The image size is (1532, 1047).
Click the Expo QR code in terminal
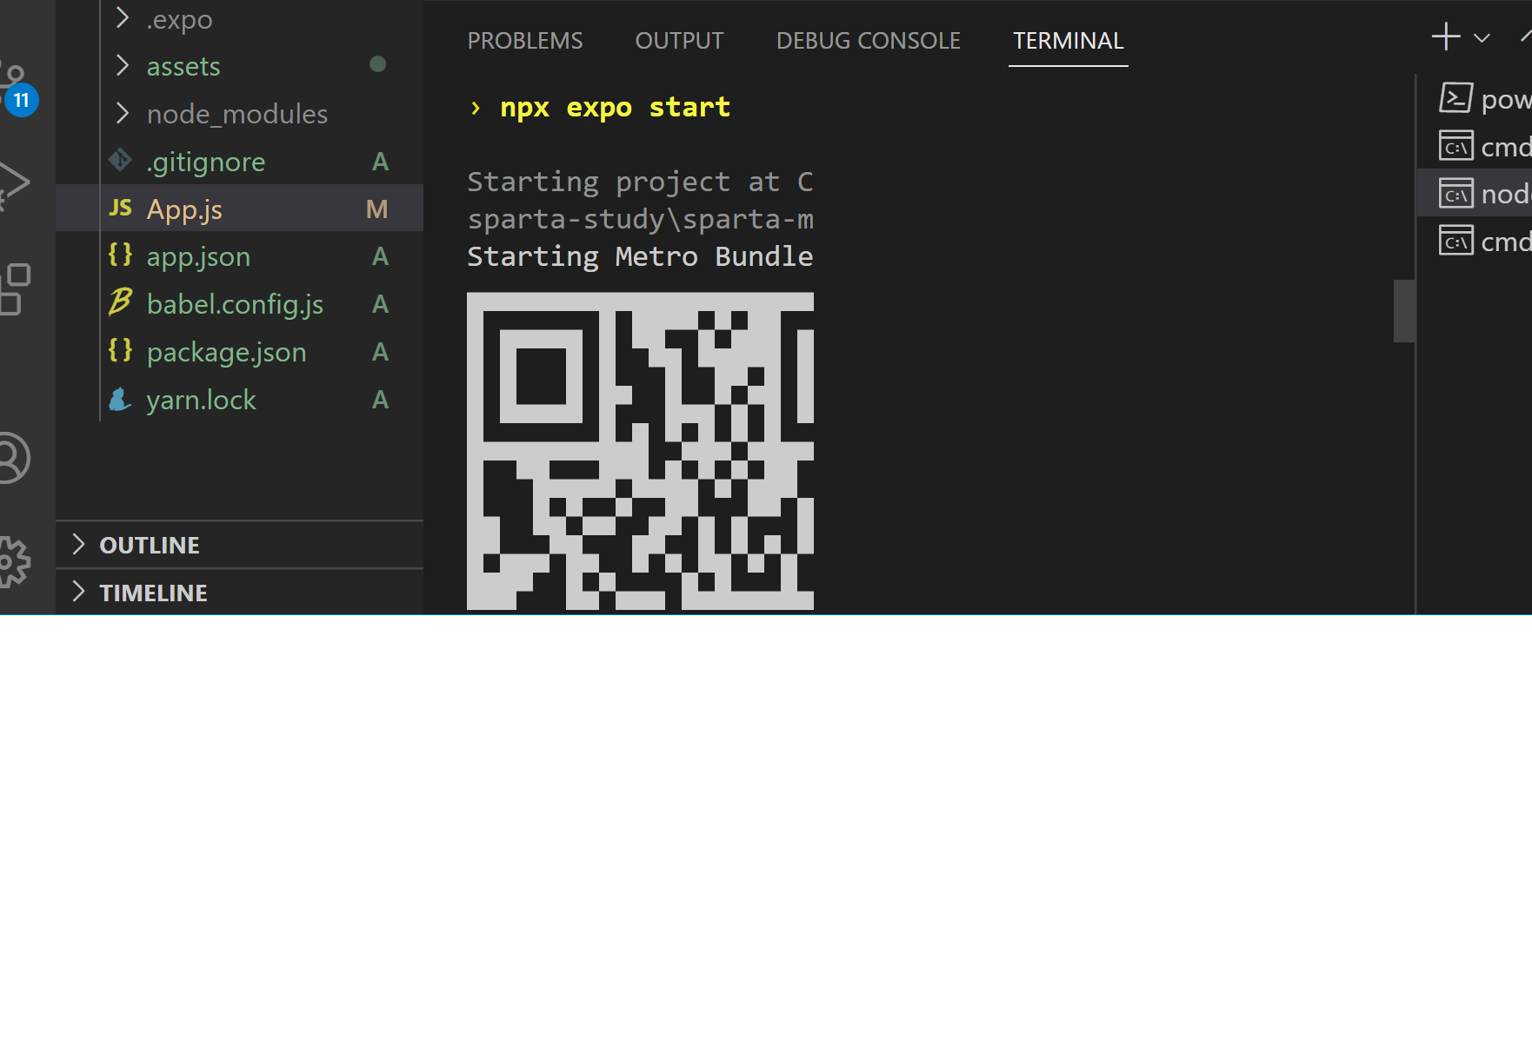click(x=640, y=451)
